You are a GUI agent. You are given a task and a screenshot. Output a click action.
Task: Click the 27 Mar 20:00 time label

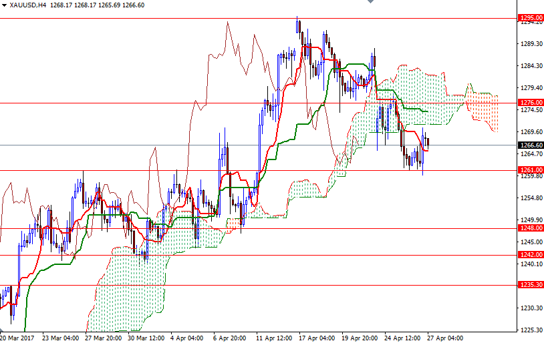pyautogui.click(x=104, y=338)
